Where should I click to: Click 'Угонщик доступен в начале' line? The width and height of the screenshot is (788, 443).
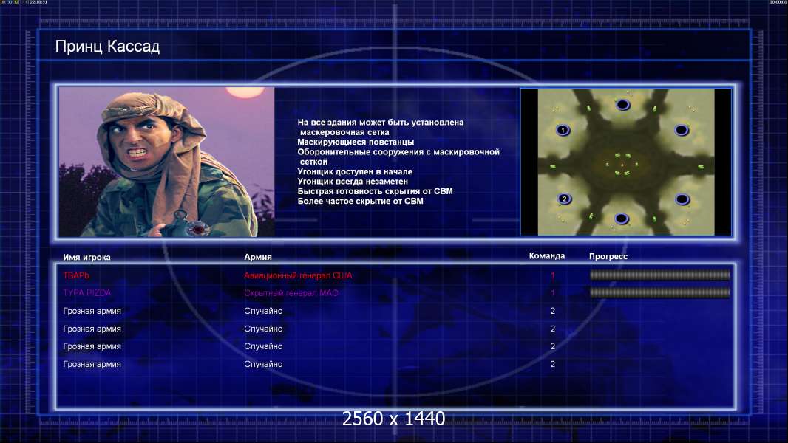tap(355, 171)
